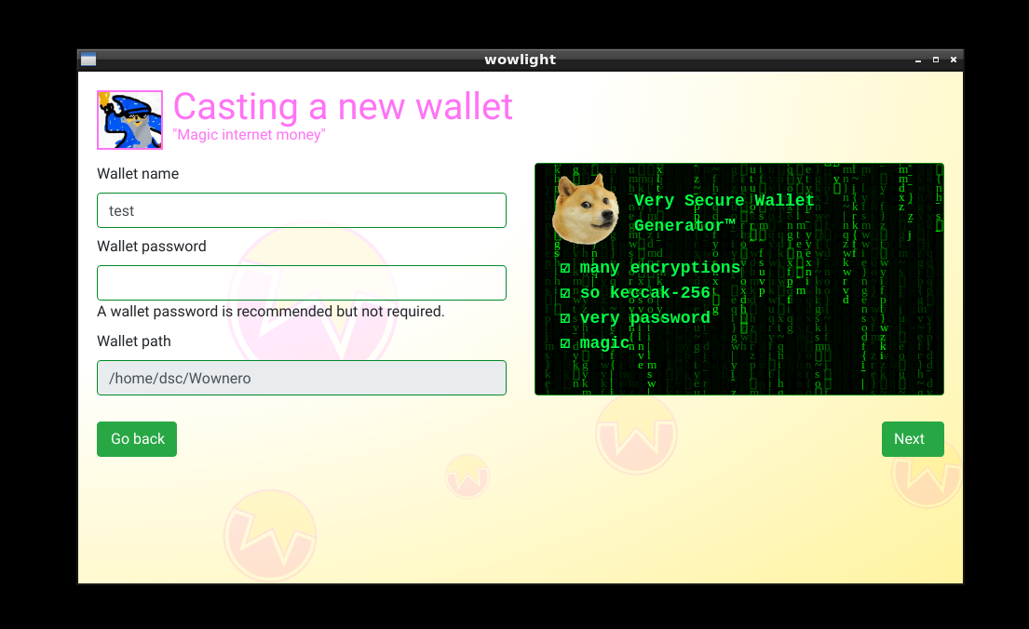This screenshot has height=629, width=1029.
Task: Click the "many encryptions" checkmark
Action: click(x=565, y=268)
